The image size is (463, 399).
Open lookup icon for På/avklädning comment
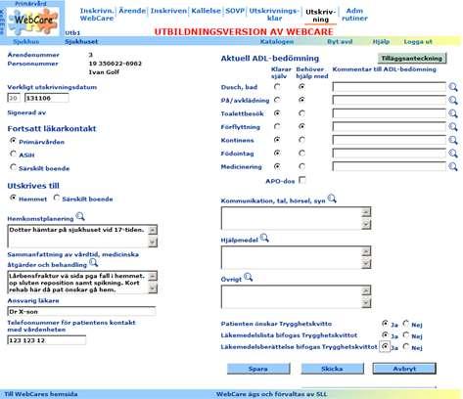453,100
